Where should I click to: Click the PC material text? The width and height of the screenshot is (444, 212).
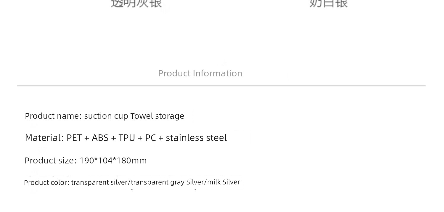point(150,138)
